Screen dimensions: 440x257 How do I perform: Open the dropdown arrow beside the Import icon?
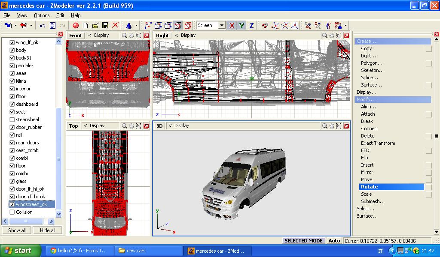point(15,25)
